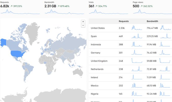Click the Visits summary sparkline chart
This screenshot has width=172, height=102.
[x=108, y=12]
